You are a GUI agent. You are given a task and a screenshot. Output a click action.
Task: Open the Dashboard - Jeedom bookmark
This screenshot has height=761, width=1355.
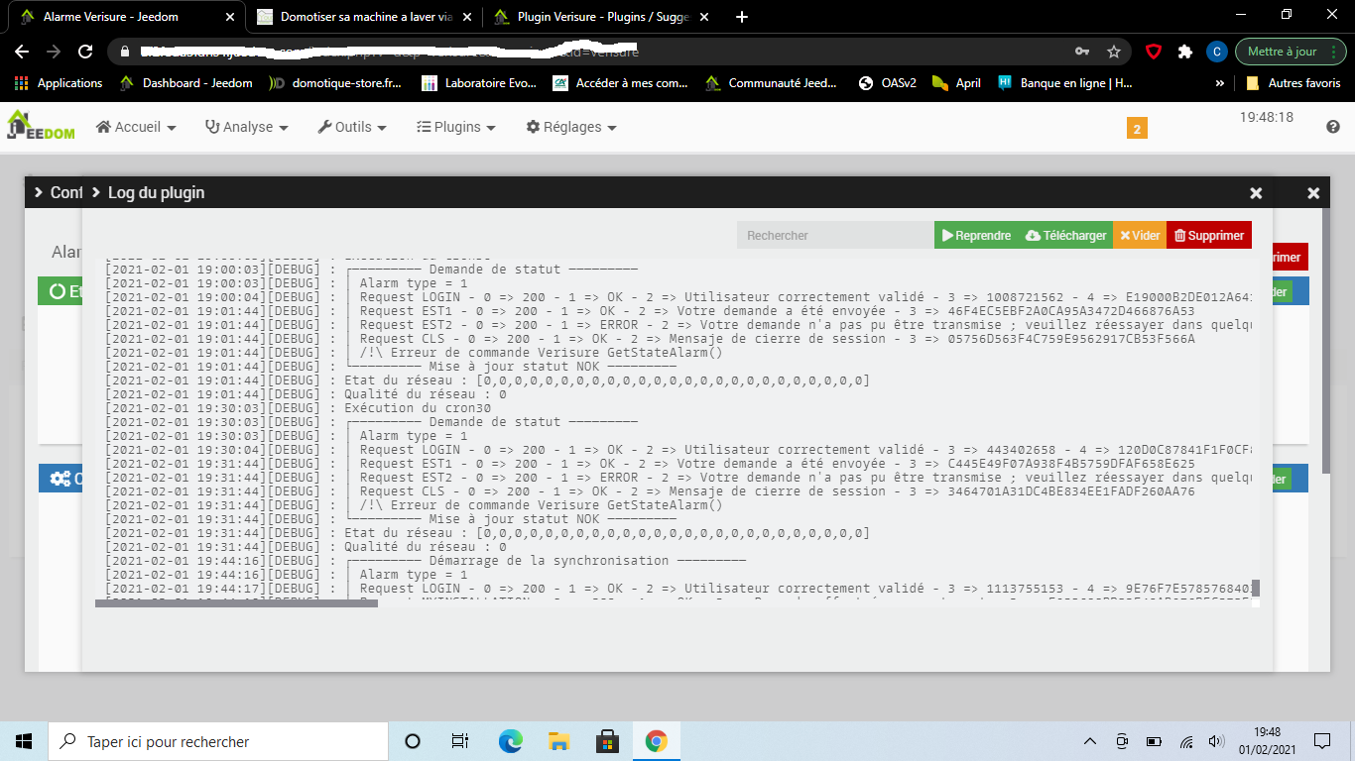coord(186,83)
